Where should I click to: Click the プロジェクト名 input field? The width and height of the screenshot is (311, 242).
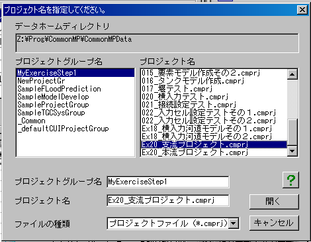[x=168, y=200]
